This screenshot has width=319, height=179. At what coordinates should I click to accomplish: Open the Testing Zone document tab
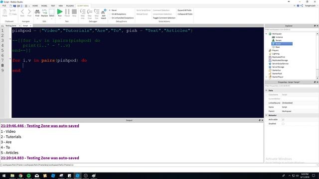[11, 26]
